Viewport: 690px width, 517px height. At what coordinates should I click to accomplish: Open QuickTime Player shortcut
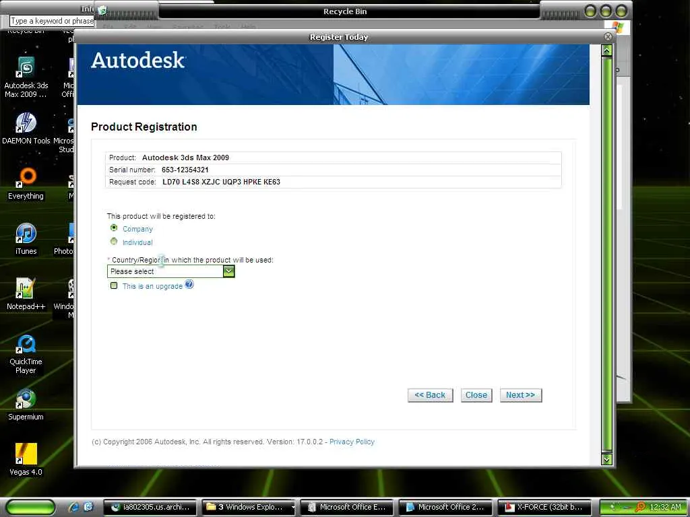(x=26, y=354)
